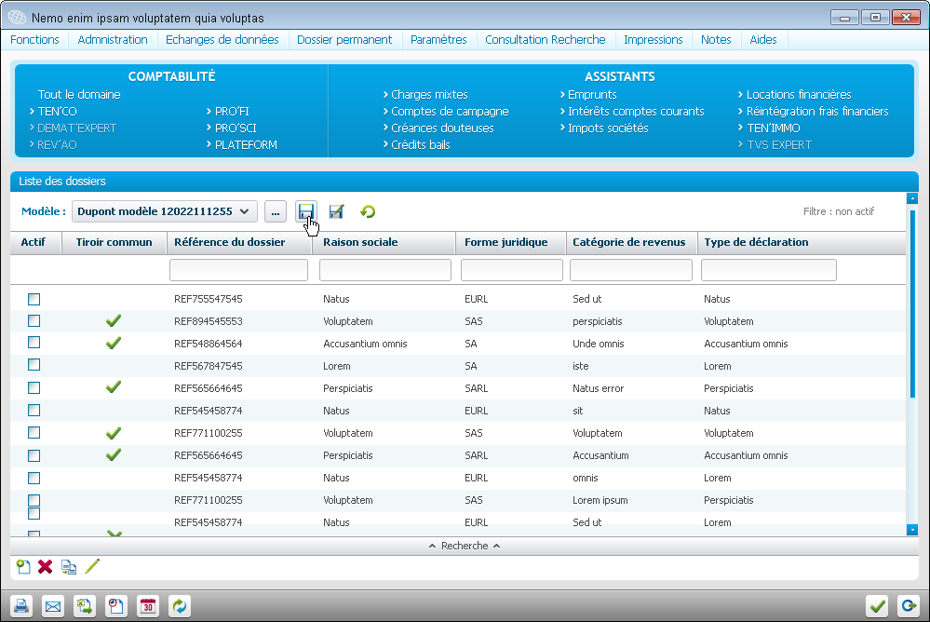Click the green checkmark validate button
Viewport: 930px width, 622px height.
(877, 606)
